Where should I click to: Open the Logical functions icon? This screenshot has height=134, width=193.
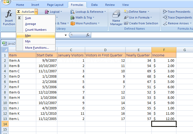tap(47, 12)
